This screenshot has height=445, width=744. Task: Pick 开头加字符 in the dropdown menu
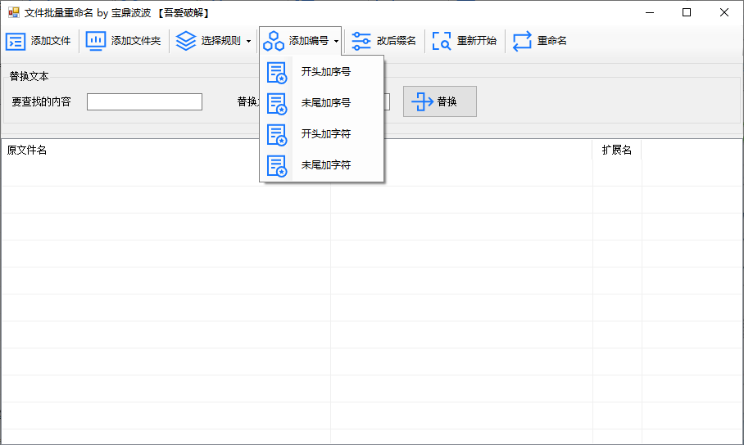pos(325,133)
